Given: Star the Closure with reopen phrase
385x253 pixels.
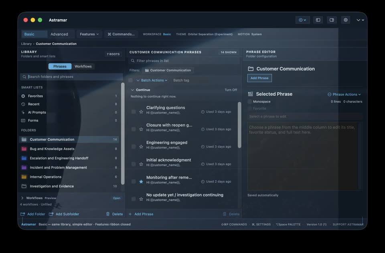Looking at the screenshot, I should [x=141, y=129].
